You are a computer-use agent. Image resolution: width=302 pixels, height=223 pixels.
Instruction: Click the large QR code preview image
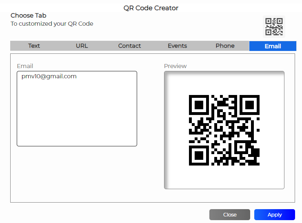tap(224, 130)
